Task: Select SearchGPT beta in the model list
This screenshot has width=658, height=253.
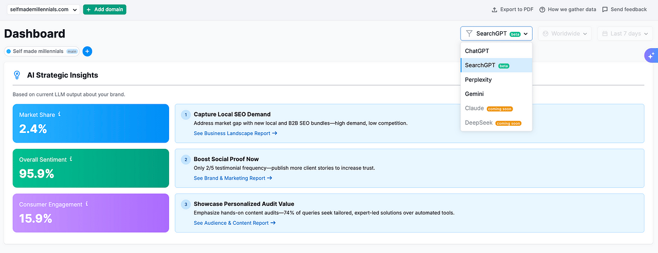Action: point(497,65)
